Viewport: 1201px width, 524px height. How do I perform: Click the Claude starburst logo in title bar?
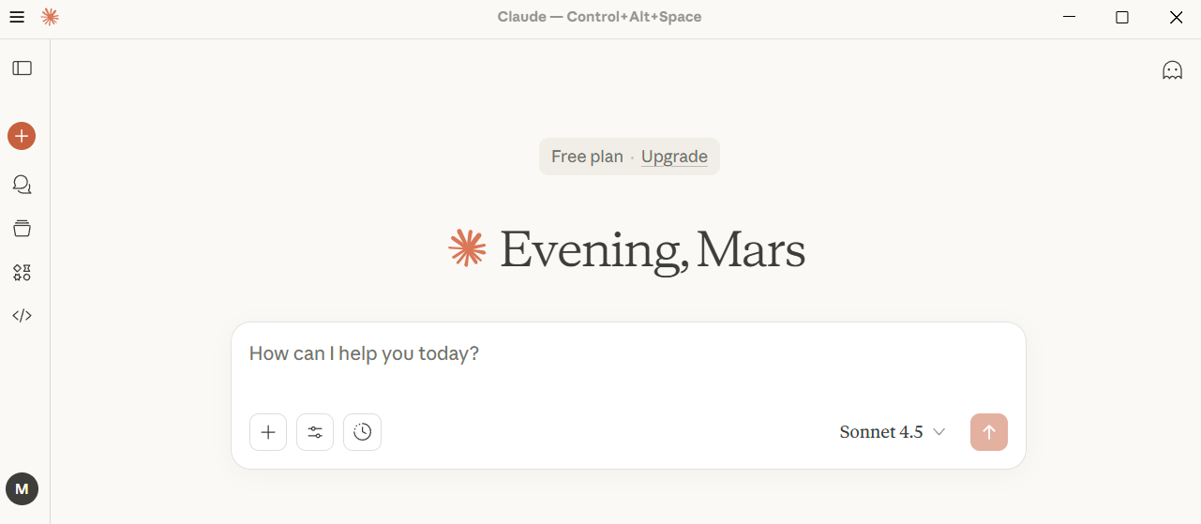click(x=51, y=17)
